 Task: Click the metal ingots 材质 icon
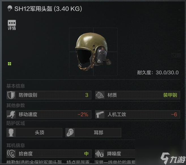pos(100,95)
